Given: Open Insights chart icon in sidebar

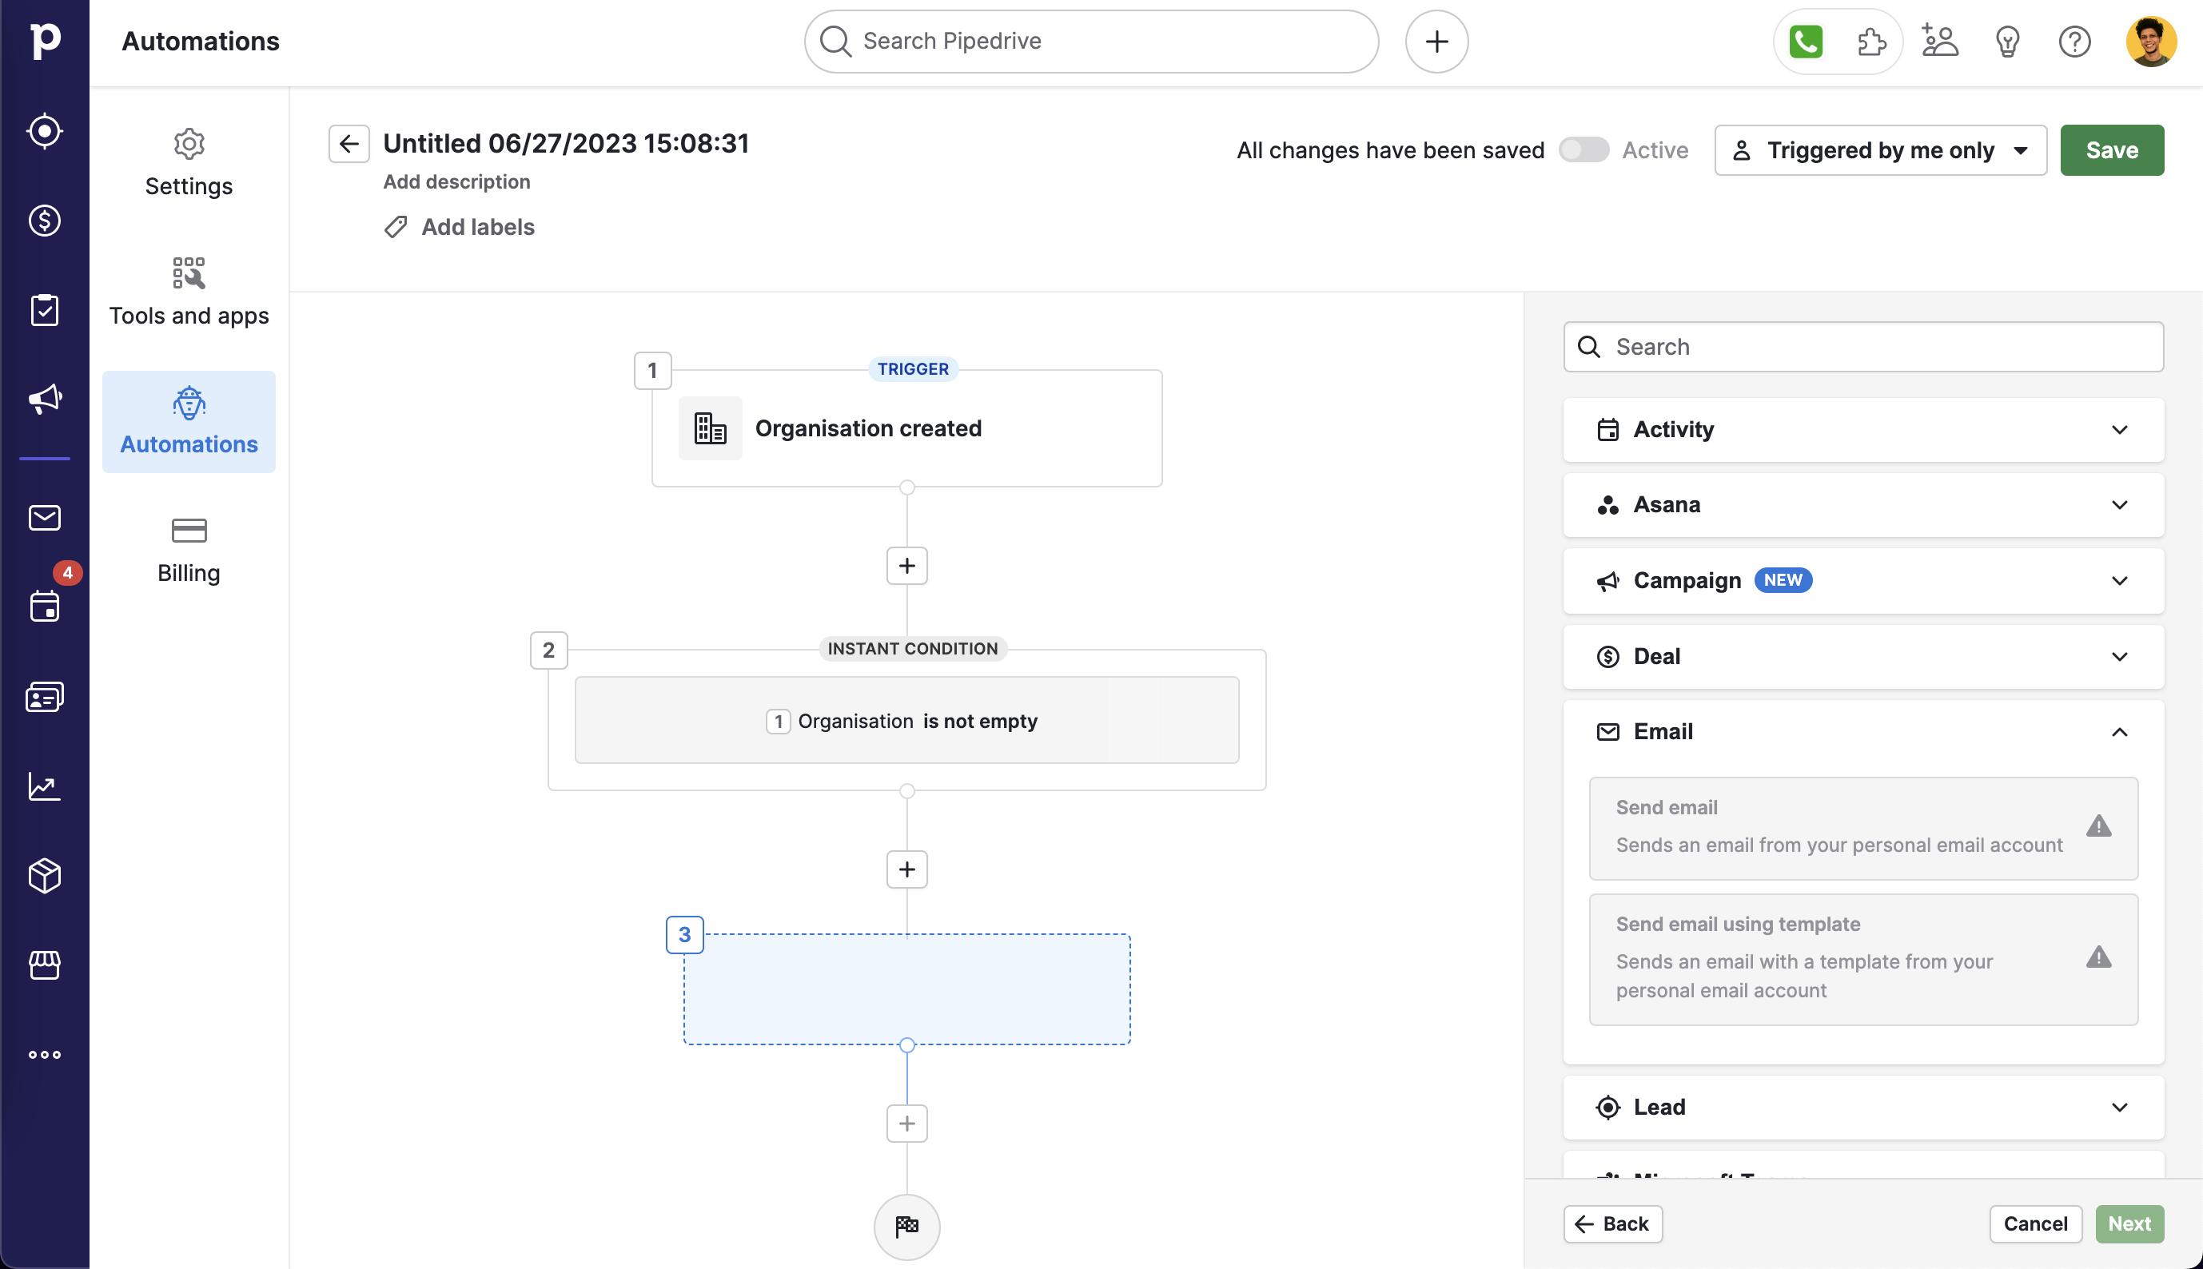Looking at the screenshot, I should click(45, 786).
